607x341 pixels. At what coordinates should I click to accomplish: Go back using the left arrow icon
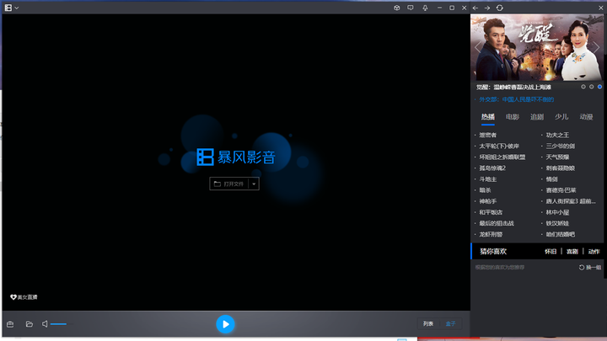pos(475,8)
